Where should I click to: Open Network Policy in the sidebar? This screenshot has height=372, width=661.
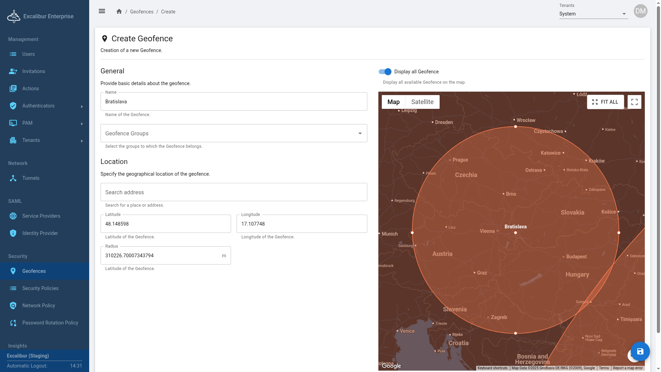(39, 306)
